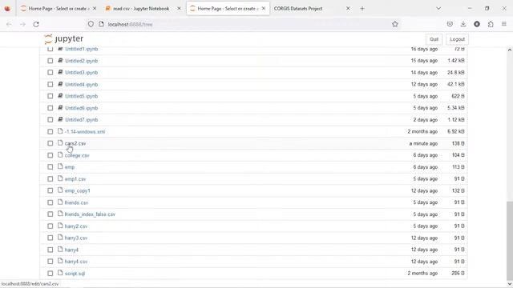Open the college.csv file link
The height and width of the screenshot is (288, 513).
pyautogui.click(x=77, y=155)
